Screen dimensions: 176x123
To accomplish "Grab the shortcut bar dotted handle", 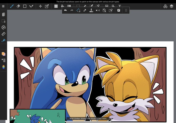I will (x=126, y=10).
